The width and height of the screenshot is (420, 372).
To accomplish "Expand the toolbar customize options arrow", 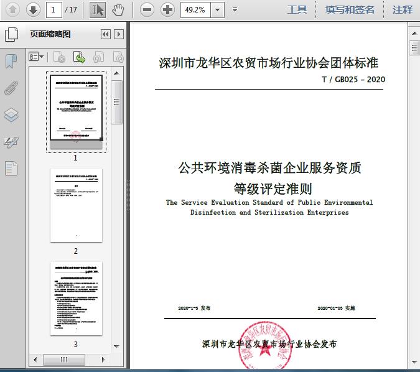I will (x=235, y=10).
